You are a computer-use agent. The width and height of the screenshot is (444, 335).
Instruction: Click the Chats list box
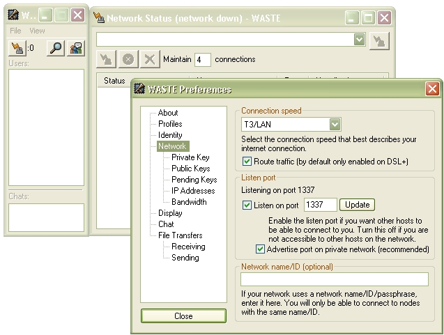click(x=47, y=217)
